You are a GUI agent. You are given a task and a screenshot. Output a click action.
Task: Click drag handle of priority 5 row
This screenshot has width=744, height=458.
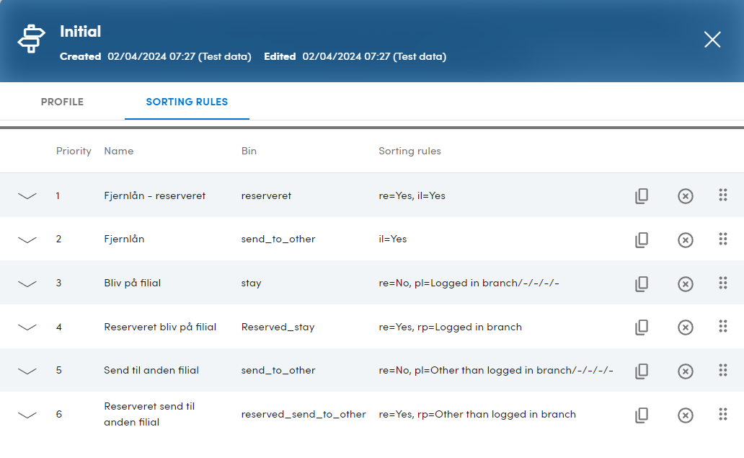(x=722, y=370)
